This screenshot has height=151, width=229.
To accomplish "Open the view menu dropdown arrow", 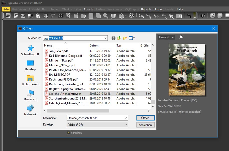I will click(x=134, y=38).
